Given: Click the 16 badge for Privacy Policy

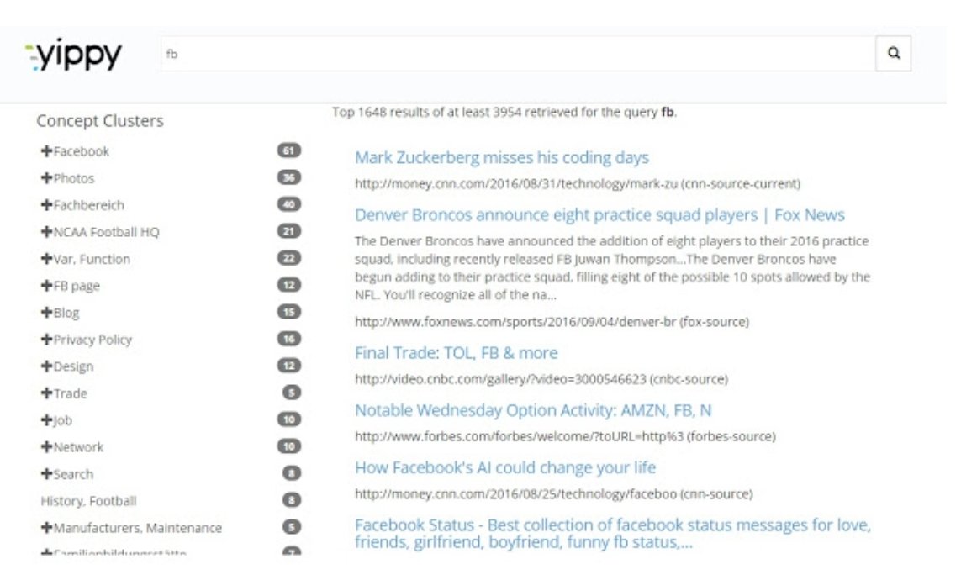Looking at the screenshot, I should click(289, 339).
